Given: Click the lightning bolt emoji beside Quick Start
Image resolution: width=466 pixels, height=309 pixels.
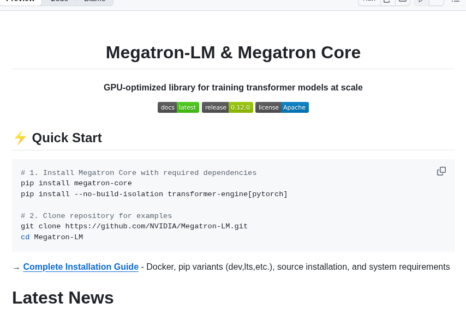Looking at the screenshot, I should click(20, 138).
